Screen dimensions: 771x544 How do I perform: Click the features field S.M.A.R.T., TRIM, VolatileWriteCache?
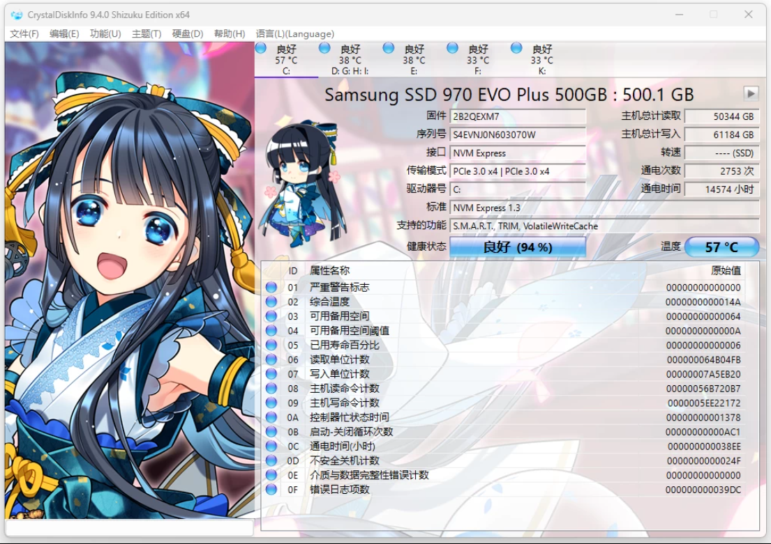pos(604,226)
